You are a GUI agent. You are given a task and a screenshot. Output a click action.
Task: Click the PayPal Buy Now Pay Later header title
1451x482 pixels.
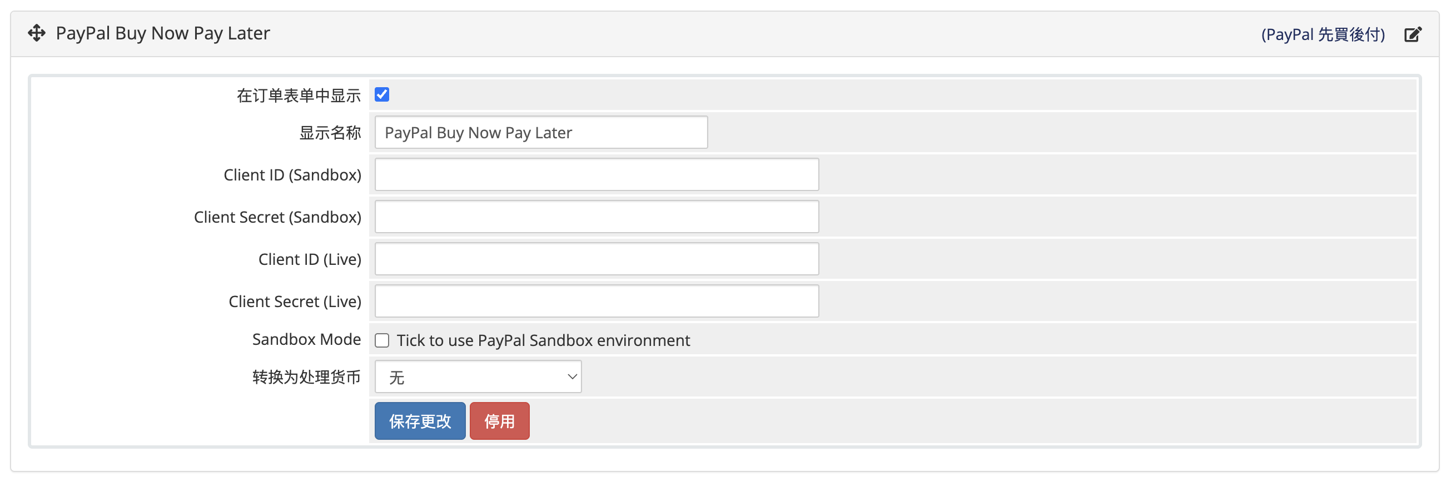(x=163, y=33)
